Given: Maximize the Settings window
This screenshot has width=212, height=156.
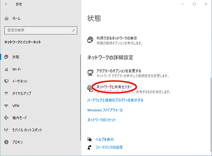Looking at the screenshot, I should 194,4.
